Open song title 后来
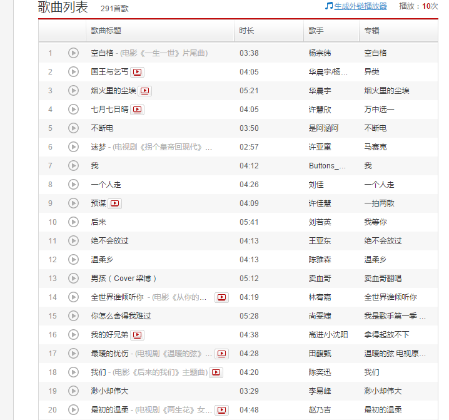This screenshot has height=420, width=449. click(99, 222)
